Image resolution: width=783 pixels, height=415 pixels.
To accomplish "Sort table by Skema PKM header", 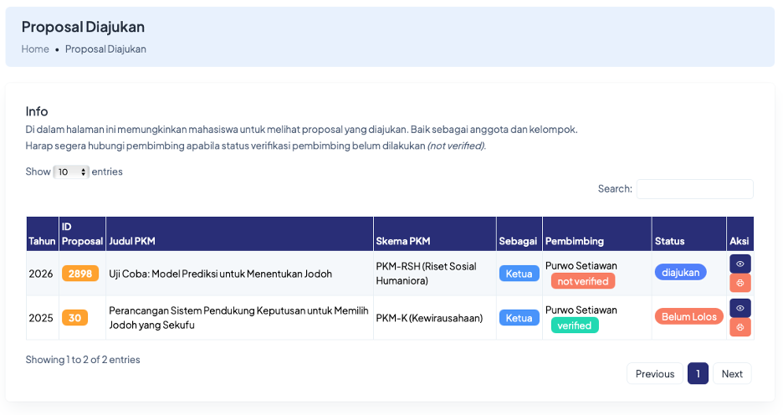I will 435,233.
